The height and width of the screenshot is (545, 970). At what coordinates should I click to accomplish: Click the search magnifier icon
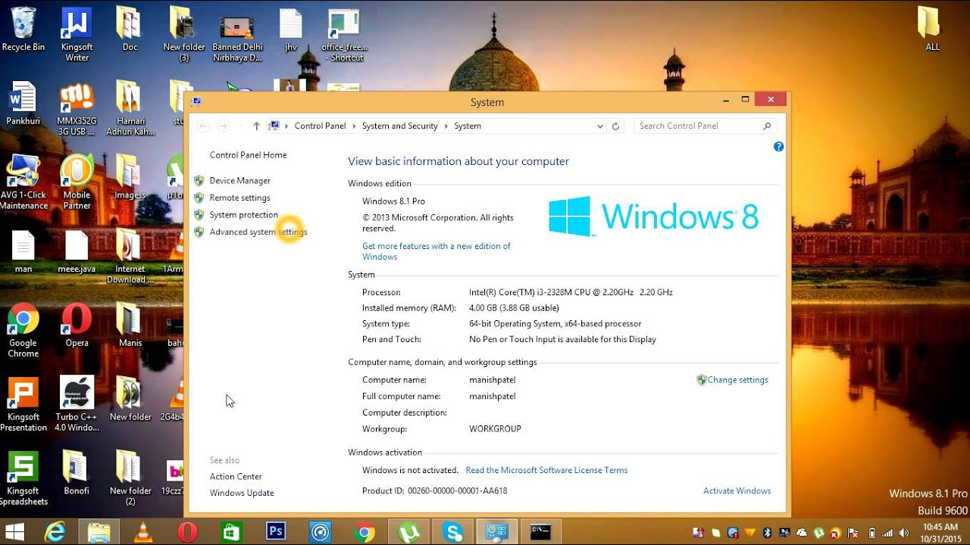767,126
